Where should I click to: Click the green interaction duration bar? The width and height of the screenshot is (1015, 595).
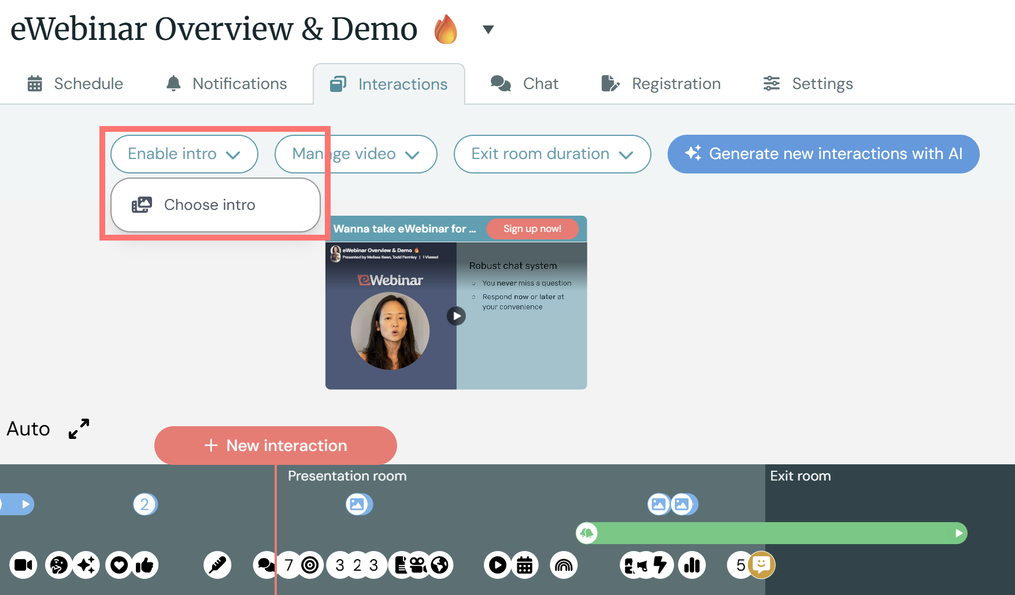coord(772,533)
